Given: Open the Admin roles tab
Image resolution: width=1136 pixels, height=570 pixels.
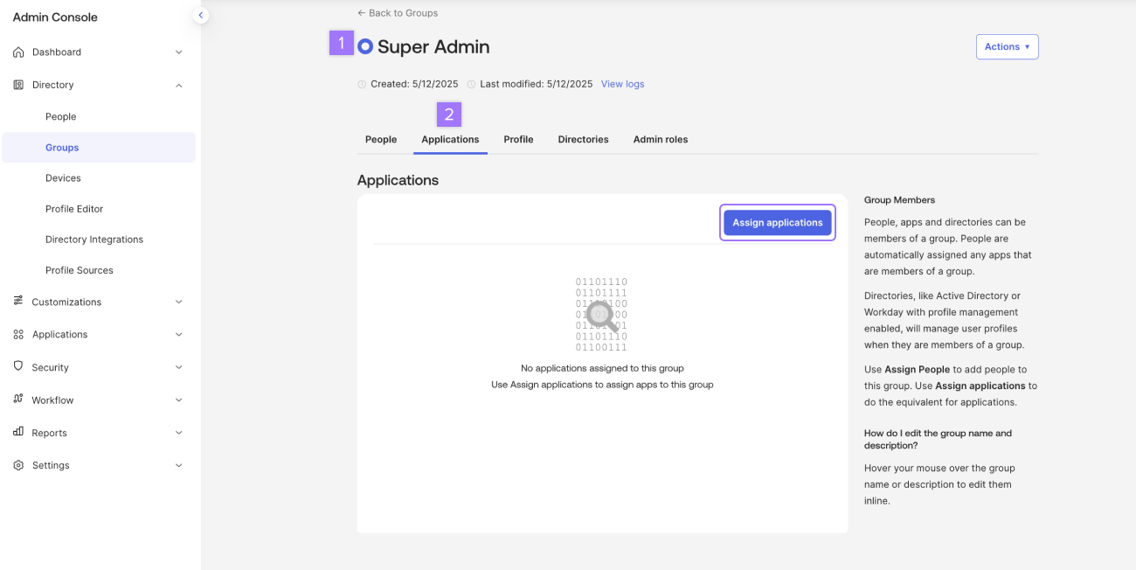Looking at the screenshot, I should point(661,140).
